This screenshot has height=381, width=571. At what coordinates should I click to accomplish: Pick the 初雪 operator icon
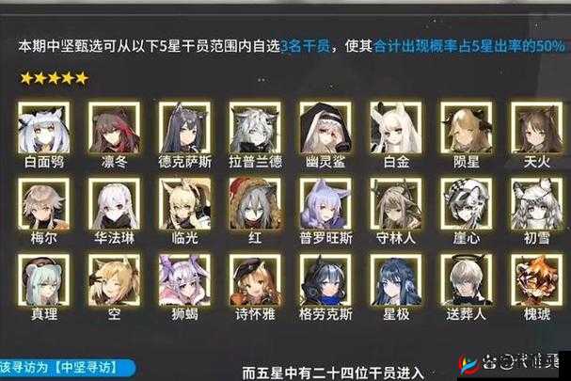536,203
